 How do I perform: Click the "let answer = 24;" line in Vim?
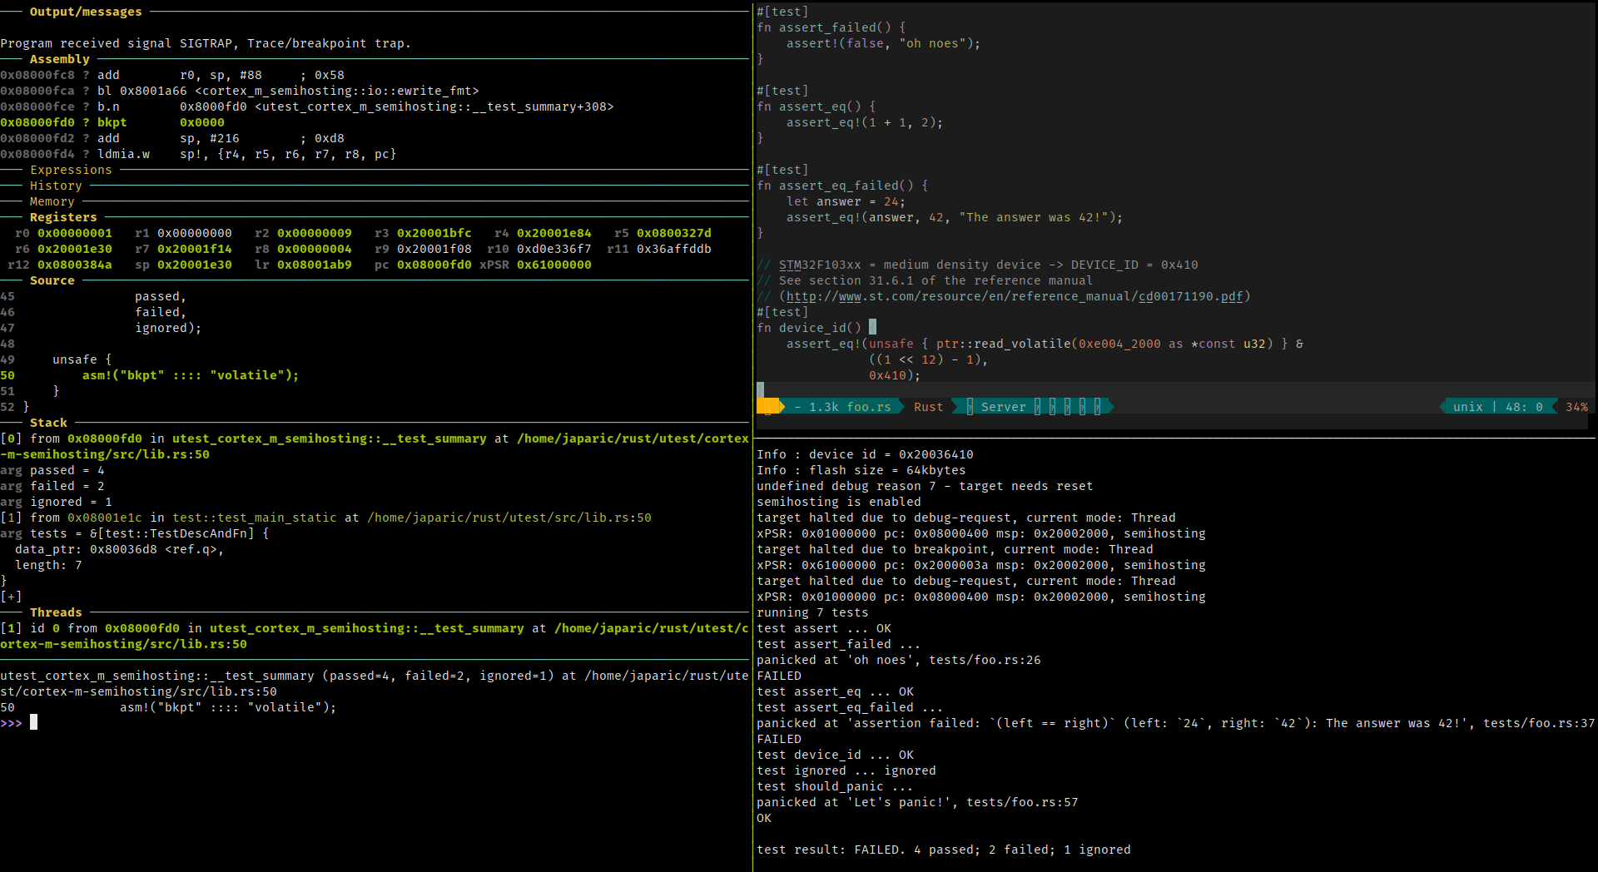pyautogui.click(x=846, y=201)
